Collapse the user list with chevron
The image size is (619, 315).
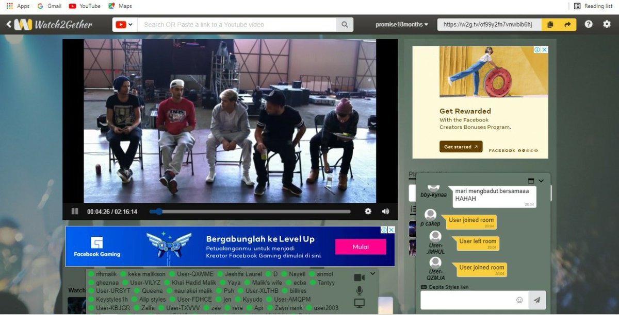pos(373,273)
